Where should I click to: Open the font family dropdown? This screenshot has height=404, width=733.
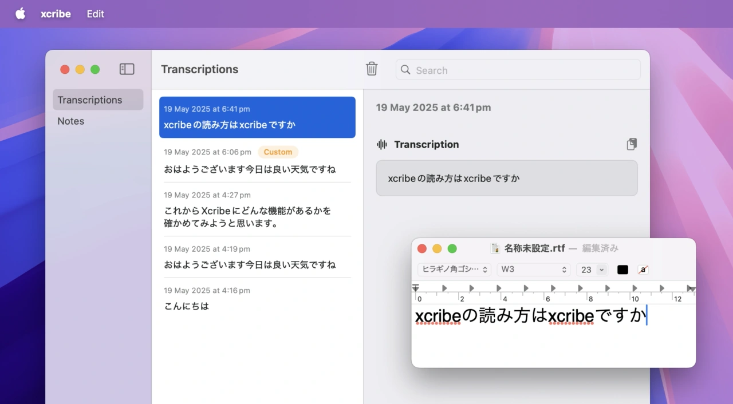(x=454, y=270)
